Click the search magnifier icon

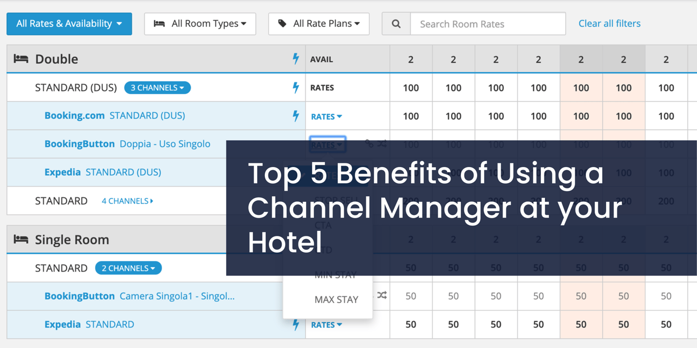point(396,23)
